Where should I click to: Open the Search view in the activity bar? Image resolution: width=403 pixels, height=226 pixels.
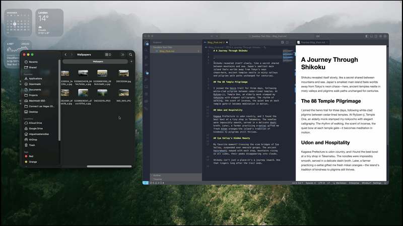(x=146, y=50)
